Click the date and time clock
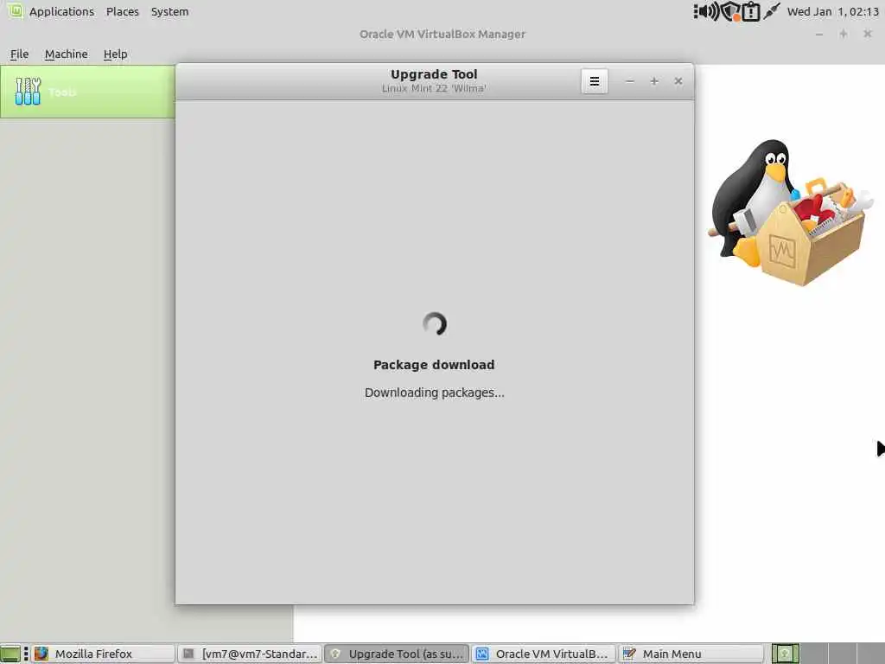This screenshot has height=664, width=885. pyautogui.click(x=832, y=11)
